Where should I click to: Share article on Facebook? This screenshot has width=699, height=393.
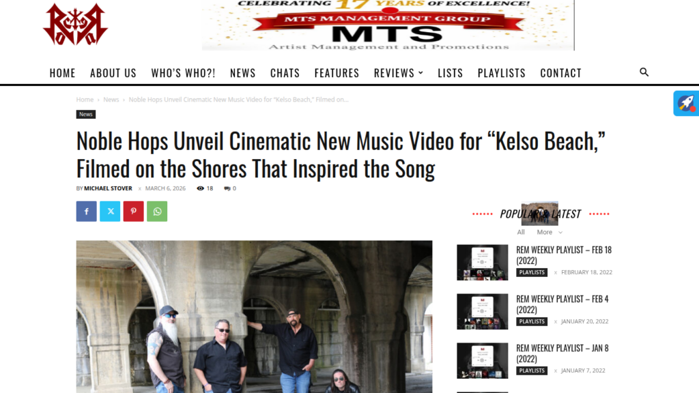pyautogui.click(x=87, y=212)
